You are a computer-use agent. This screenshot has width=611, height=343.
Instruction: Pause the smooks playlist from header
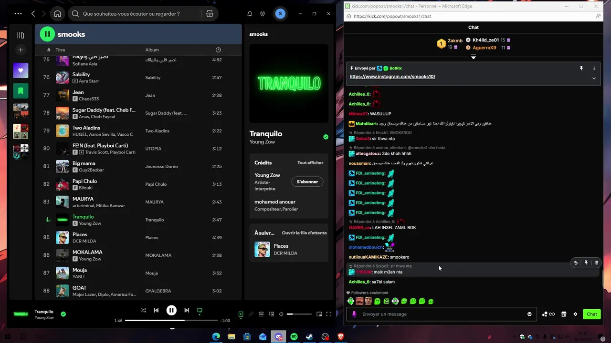pos(47,34)
